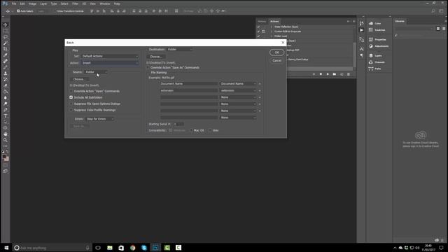This screenshot has height=252, width=448.
Task: Enable Override Action "Open" Commands checkbox
Action: [x=71, y=91]
